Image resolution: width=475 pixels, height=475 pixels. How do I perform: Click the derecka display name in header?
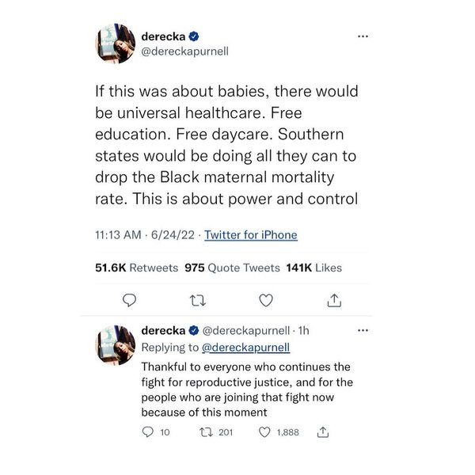click(163, 36)
